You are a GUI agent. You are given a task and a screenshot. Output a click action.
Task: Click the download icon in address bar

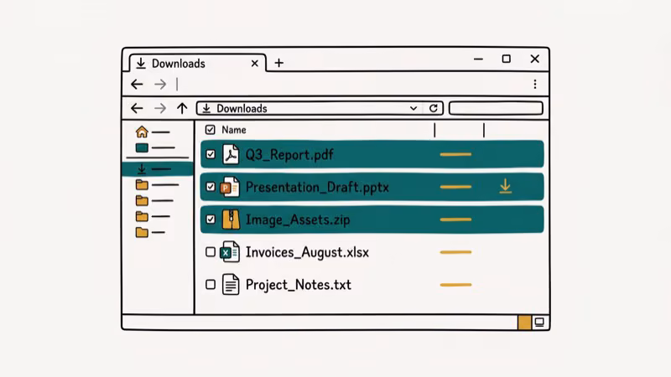coord(206,109)
